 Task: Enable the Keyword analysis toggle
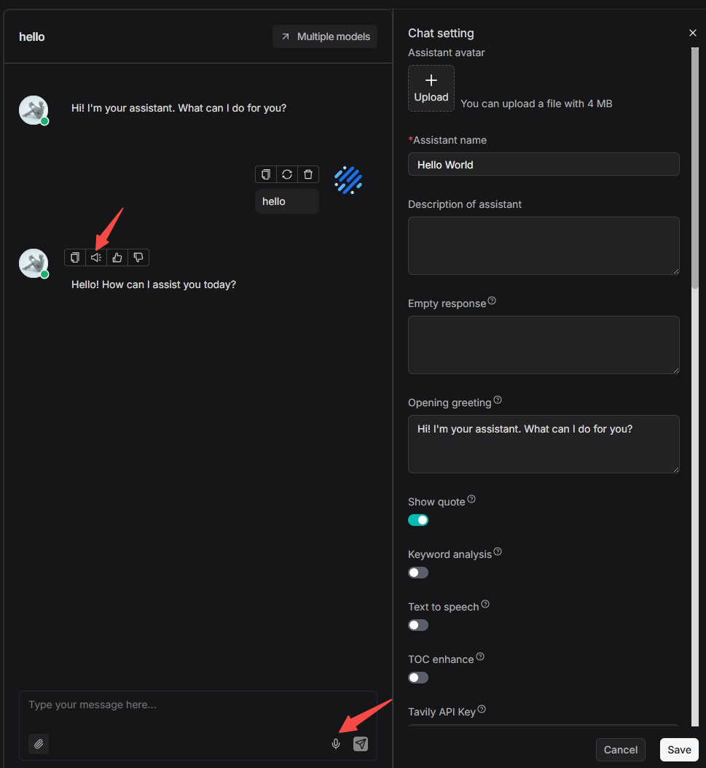point(418,573)
